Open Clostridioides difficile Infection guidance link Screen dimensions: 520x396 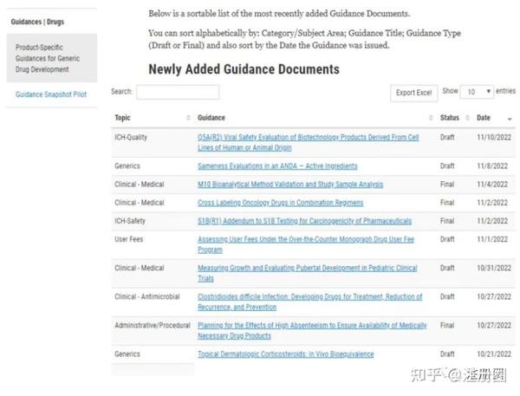[309, 302]
